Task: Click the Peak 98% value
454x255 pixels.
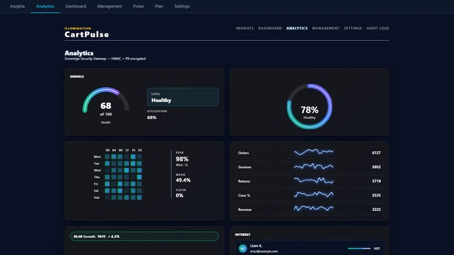Action: coord(182,159)
